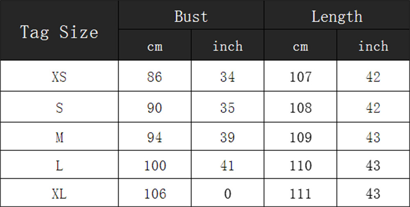
Task: Select the bust value 90 cm
Action: click(x=155, y=108)
